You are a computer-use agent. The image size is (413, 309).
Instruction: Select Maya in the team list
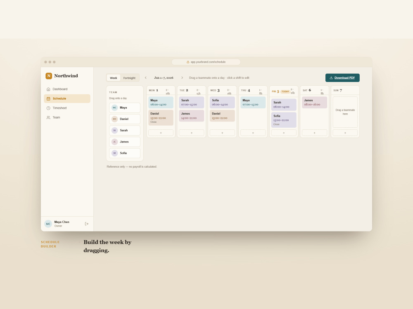125,108
